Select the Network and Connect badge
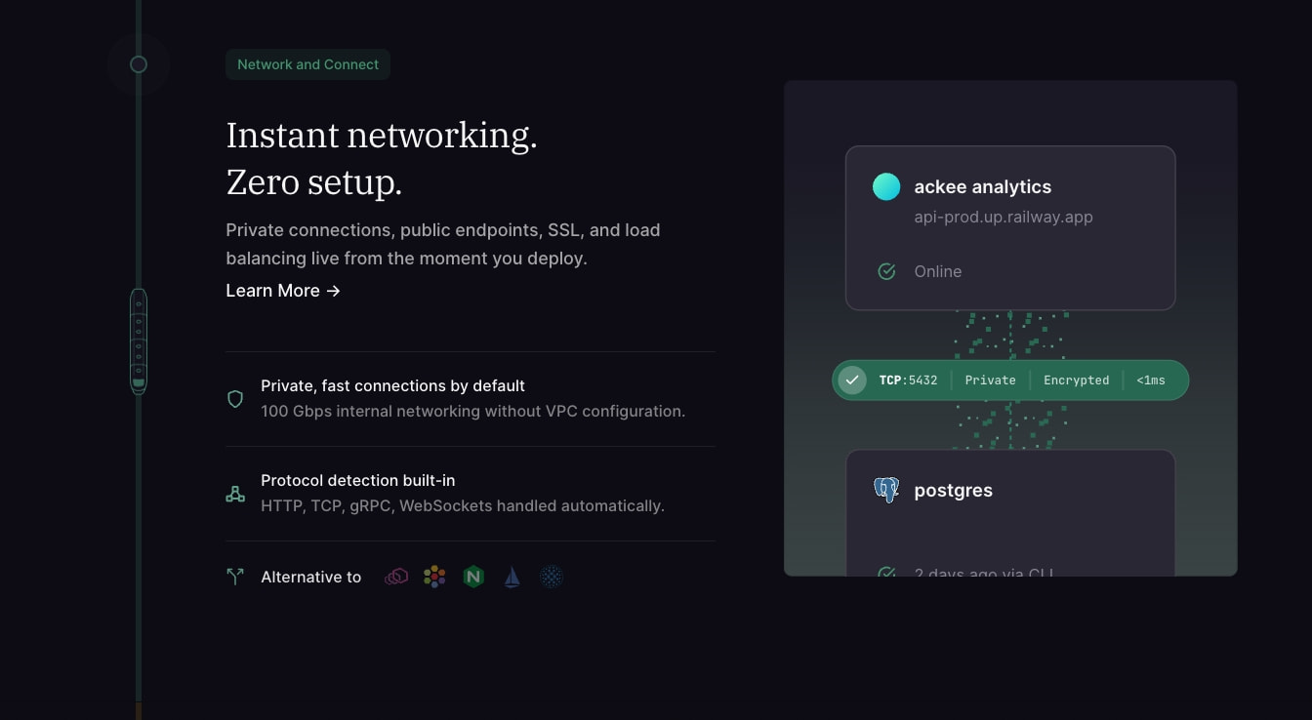 pos(307,64)
